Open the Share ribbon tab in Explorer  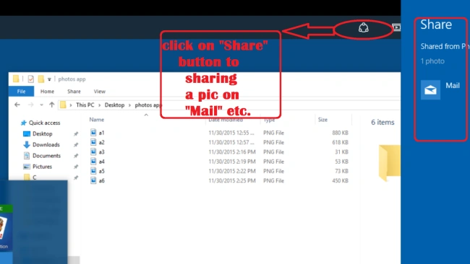pyautogui.click(x=74, y=92)
